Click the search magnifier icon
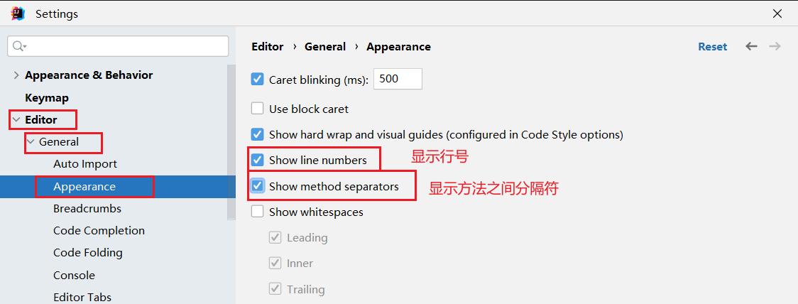Viewport: 798px width, 304px height. click(18, 46)
